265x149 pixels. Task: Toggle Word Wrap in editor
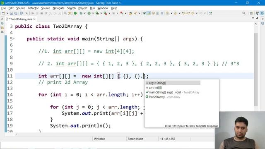(x=153, y=13)
